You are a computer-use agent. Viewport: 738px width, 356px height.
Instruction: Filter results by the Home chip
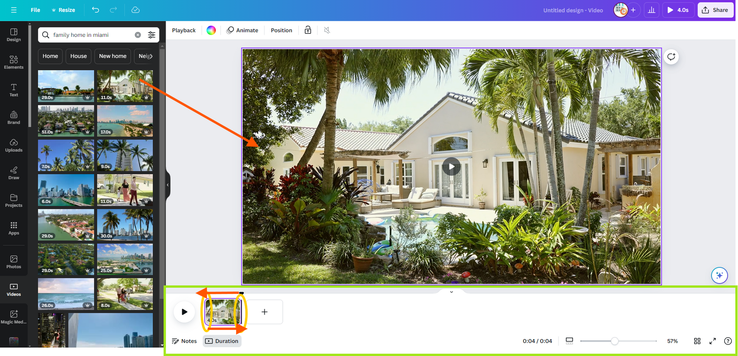pos(50,56)
